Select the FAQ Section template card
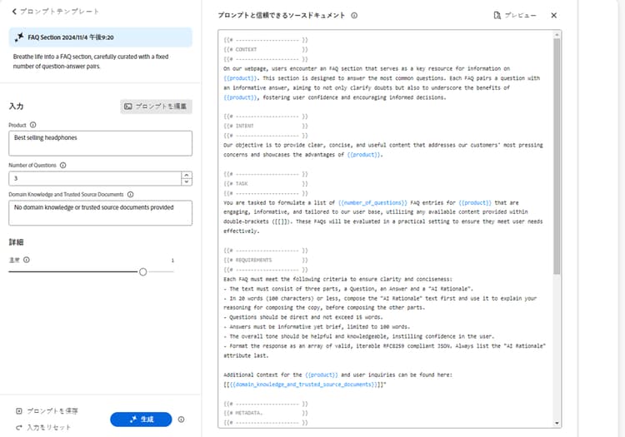Image resolution: width=625 pixels, height=437 pixels. tap(101, 37)
